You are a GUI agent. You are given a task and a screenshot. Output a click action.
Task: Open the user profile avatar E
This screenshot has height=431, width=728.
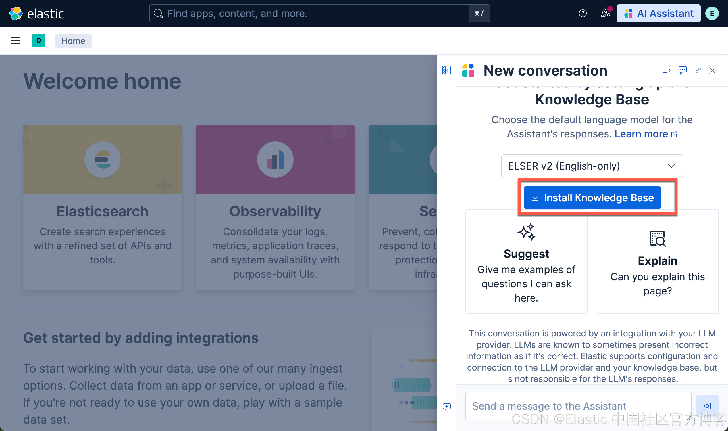tap(712, 13)
